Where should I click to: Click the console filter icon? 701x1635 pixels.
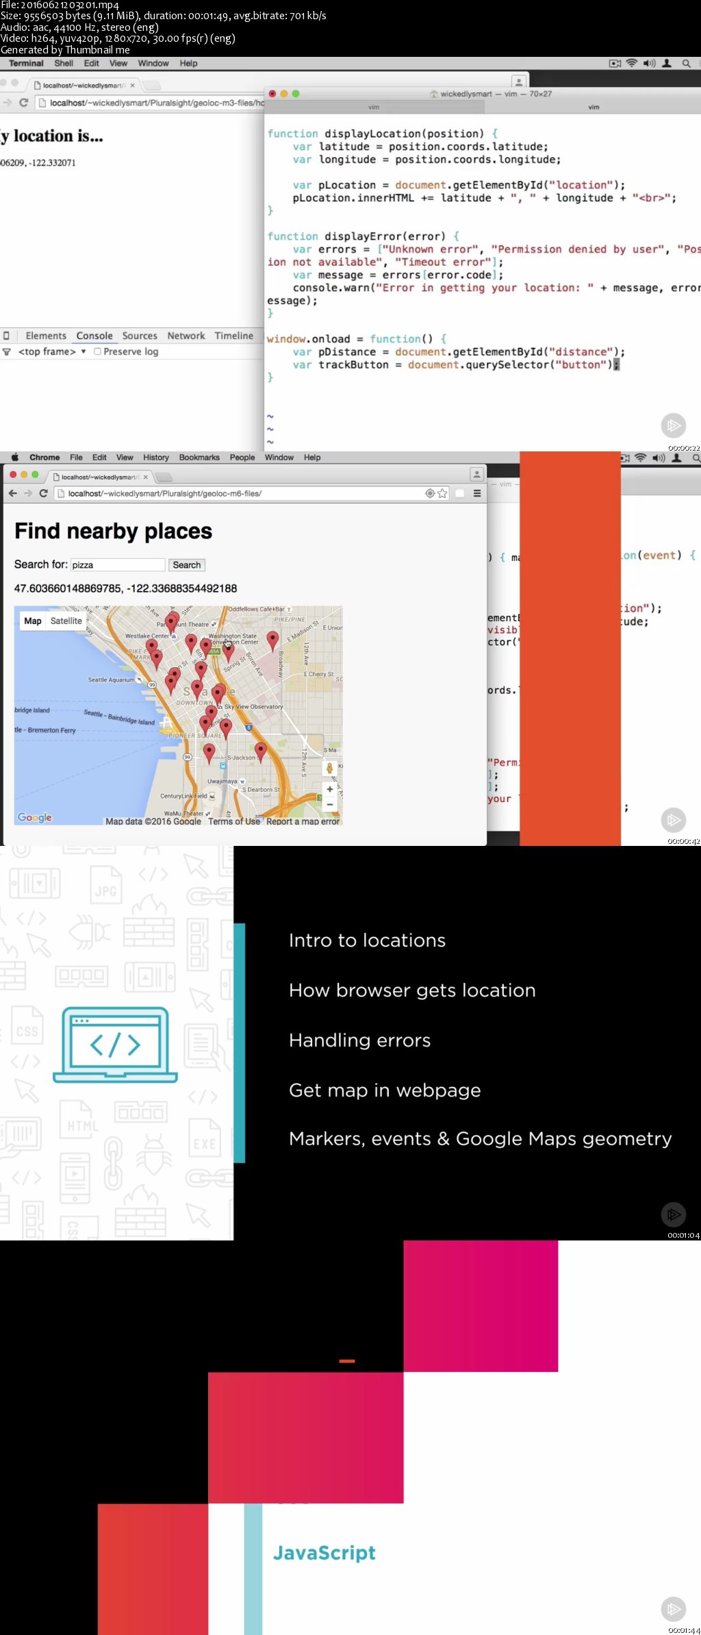pyautogui.click(x=7, y=351)
